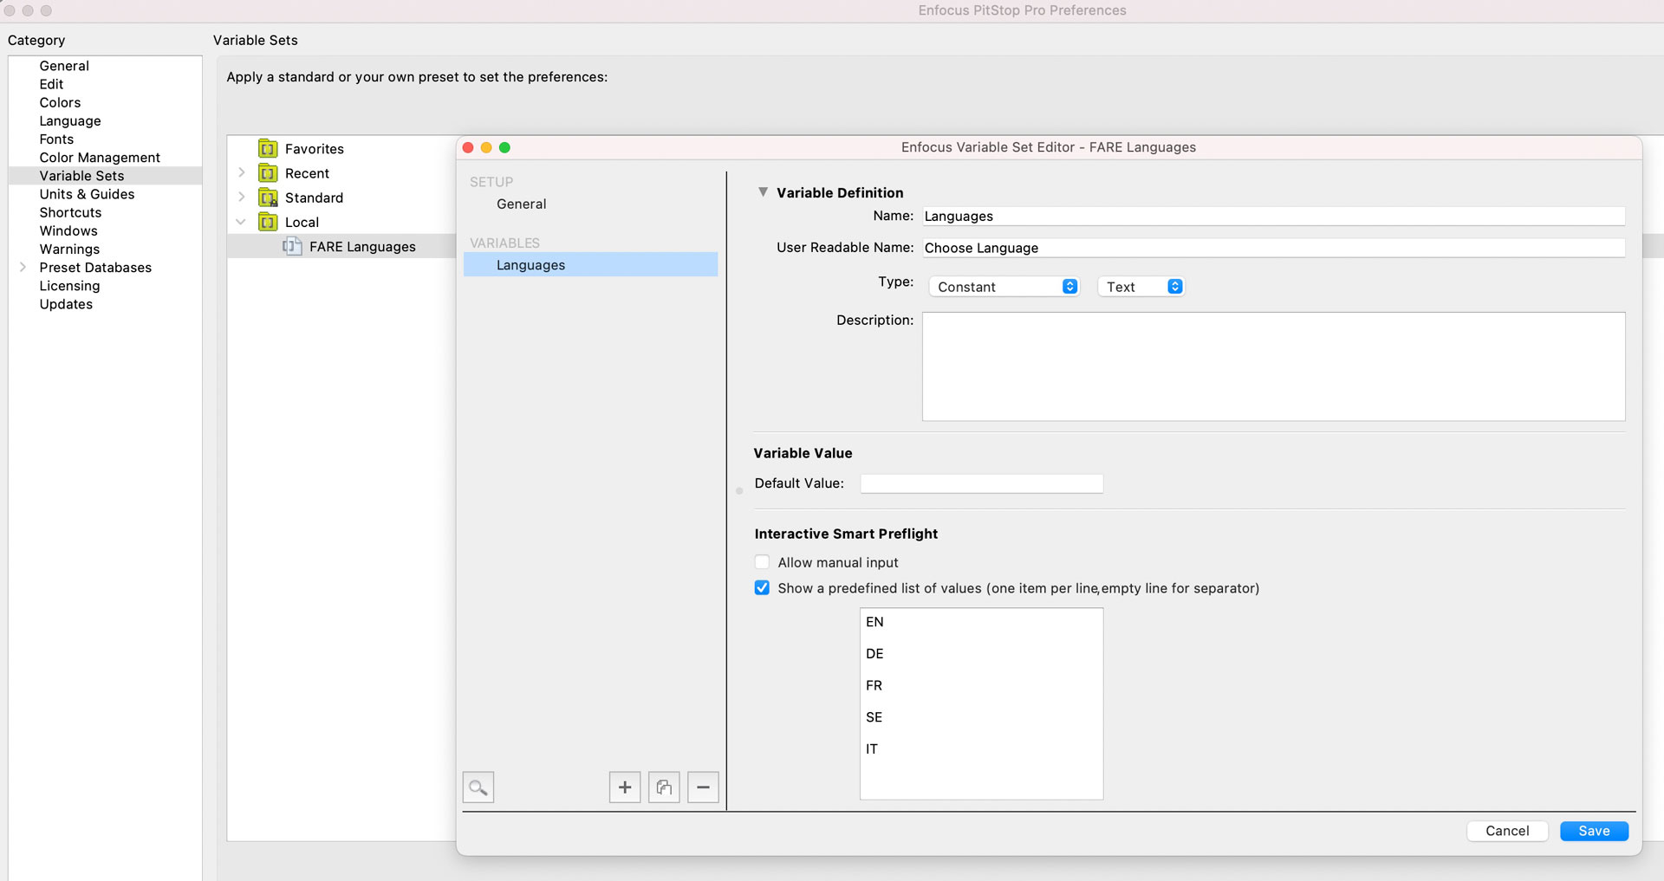
Task: Expand the Standard folder tree
Action: click(x=242, y=198)
